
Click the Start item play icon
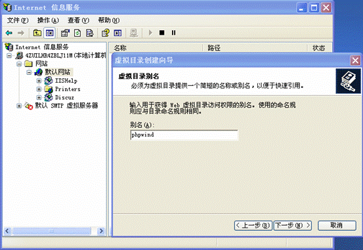150,33
